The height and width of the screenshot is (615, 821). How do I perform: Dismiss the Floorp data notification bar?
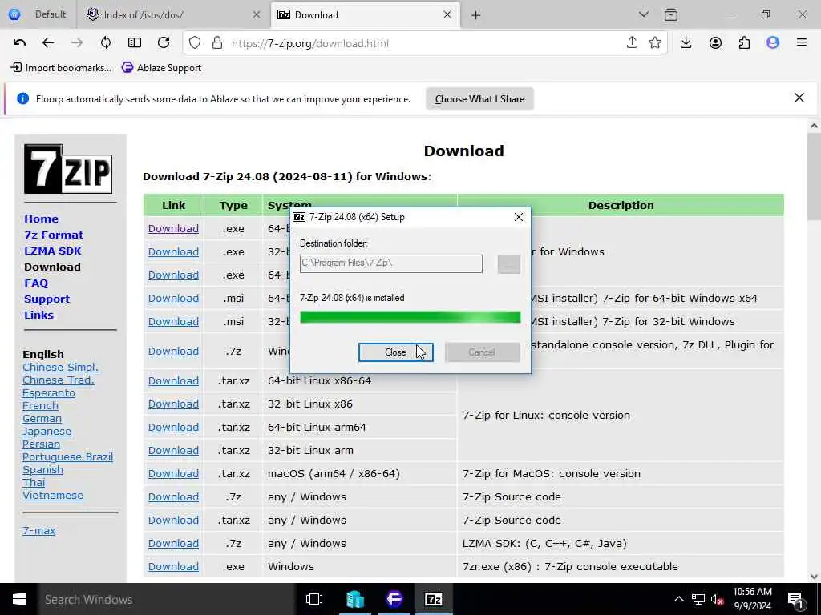point(799,98)
